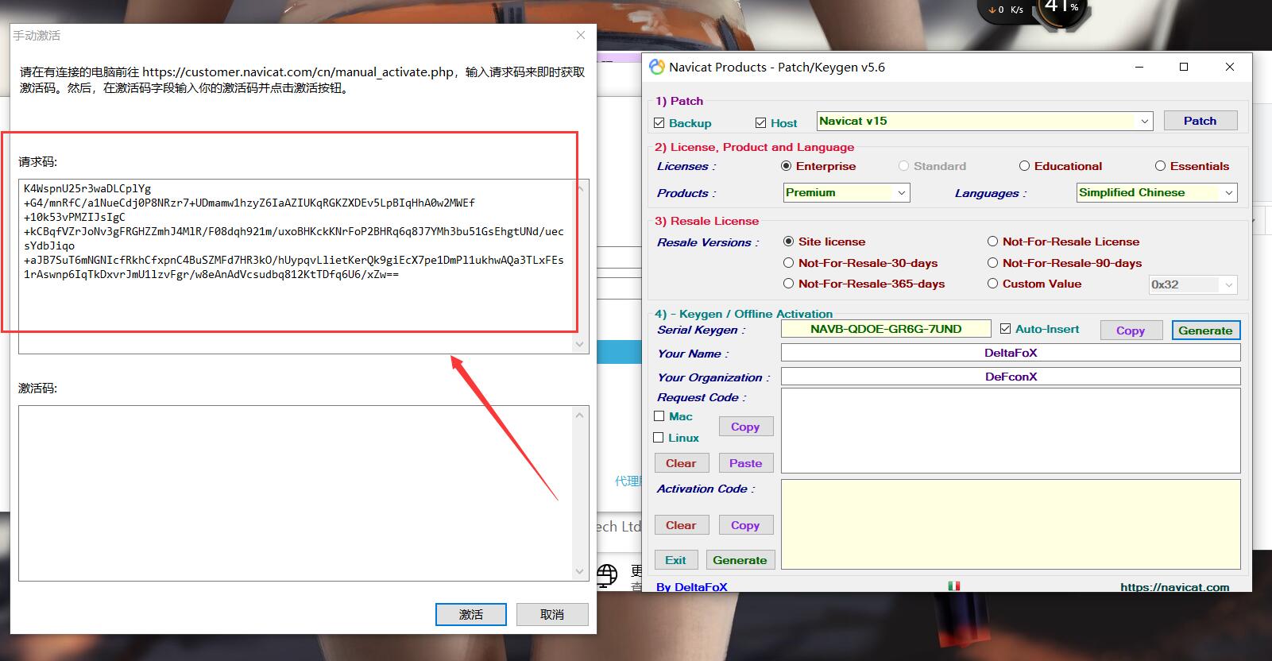Choose Not-For-Resale License option
The height and width of the screenshot is (661, 1272).
tap(992, 242)
